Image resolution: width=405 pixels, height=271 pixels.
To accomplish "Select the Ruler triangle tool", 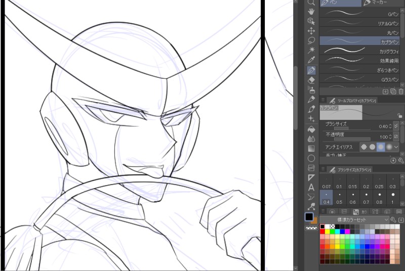I will click(311, 177).
